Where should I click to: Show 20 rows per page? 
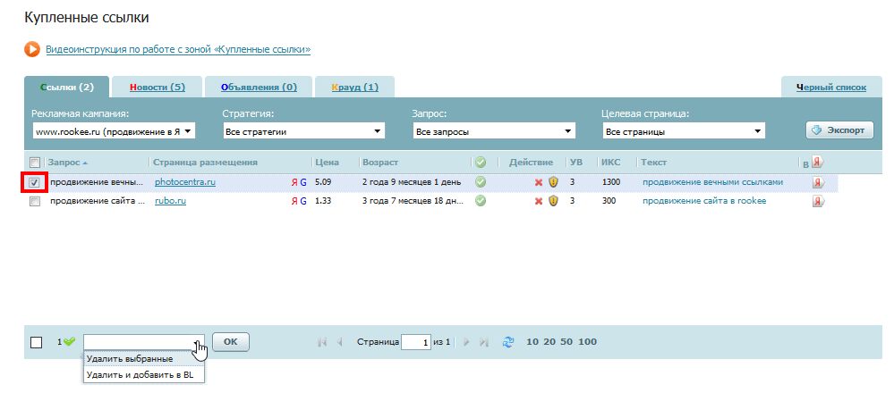(x=549, y=342)
